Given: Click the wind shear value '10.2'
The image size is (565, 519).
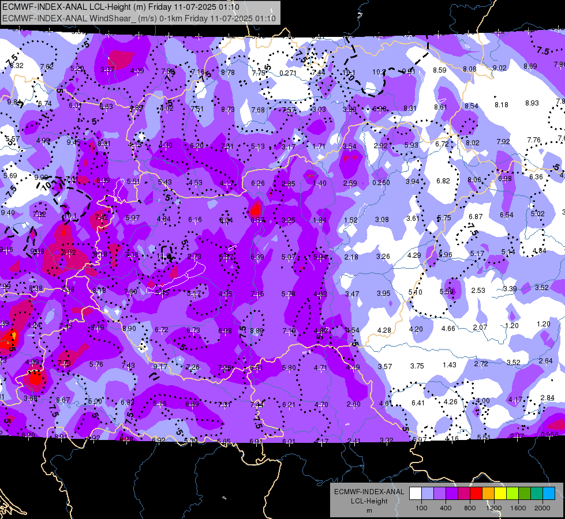Looking at the screenshot, I should 379,72.
